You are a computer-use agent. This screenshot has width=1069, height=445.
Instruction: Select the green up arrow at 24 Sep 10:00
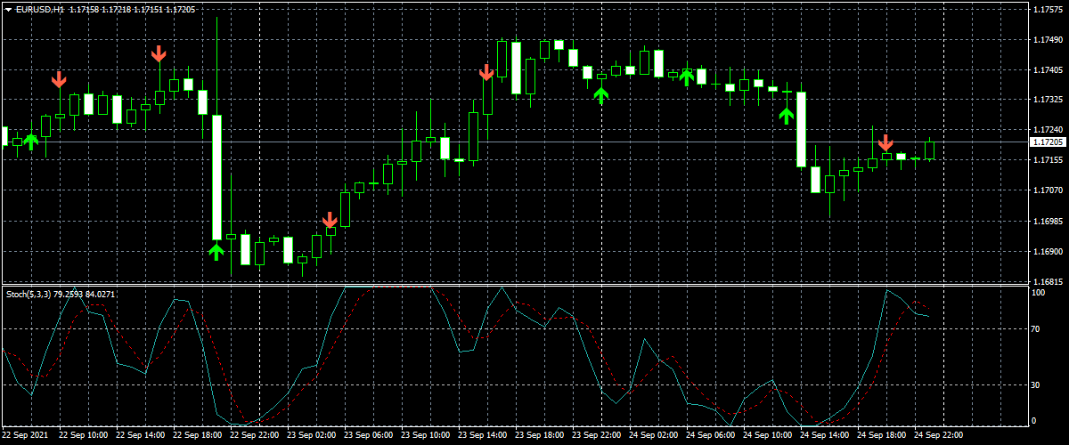pyautogui.click(x=786, y=115)
